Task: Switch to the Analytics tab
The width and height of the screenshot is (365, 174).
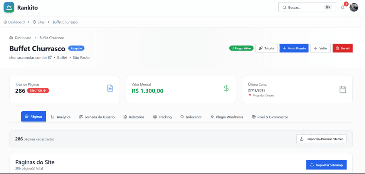Action: point(61,117)
